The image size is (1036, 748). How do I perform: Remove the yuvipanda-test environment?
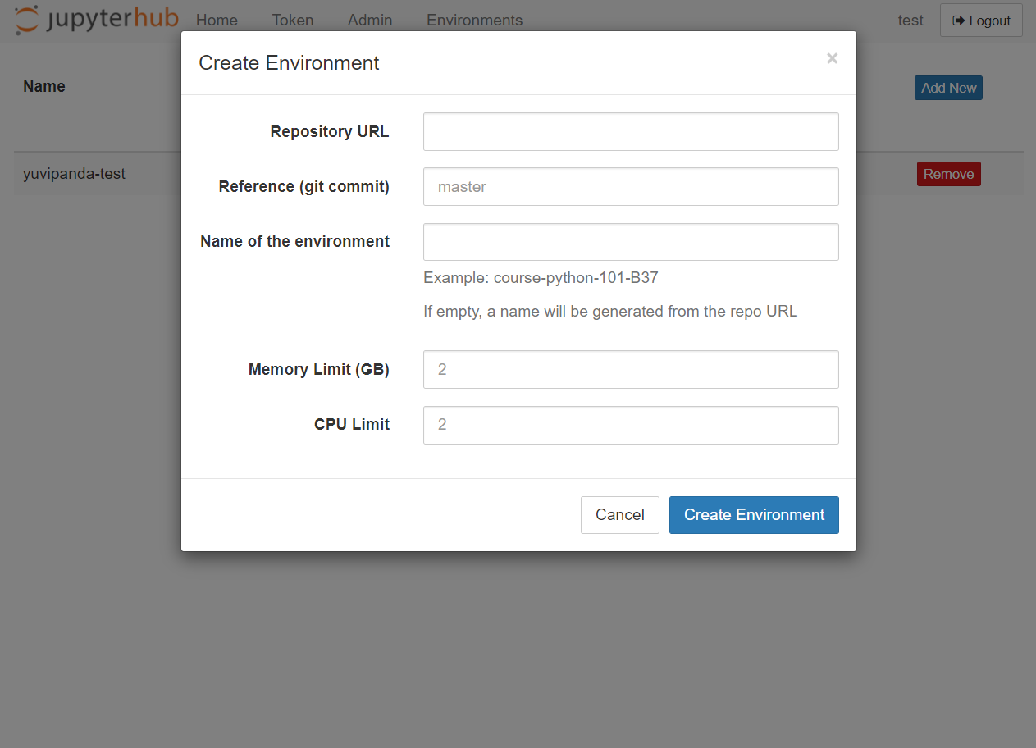pos(948,174)
